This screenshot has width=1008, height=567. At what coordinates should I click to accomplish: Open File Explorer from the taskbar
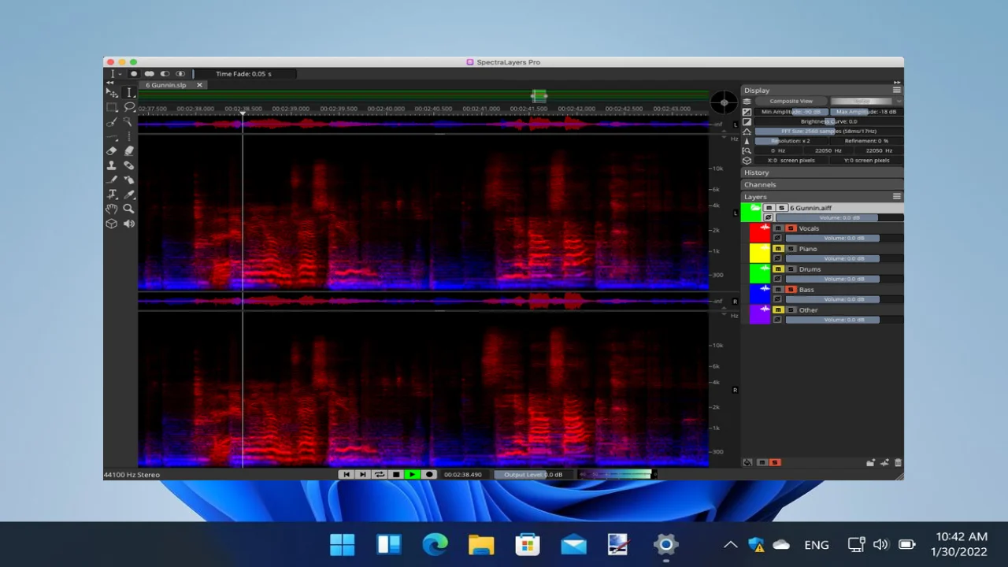pyautogui.click(x=481, y=544)
